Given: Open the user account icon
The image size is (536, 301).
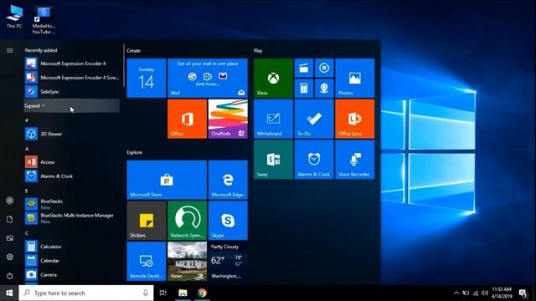Looking at the screenshot, I should (x=9, y=201).
